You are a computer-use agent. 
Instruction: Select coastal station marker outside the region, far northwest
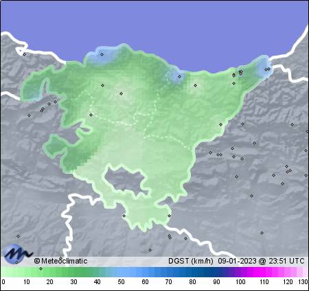point(25,54)
